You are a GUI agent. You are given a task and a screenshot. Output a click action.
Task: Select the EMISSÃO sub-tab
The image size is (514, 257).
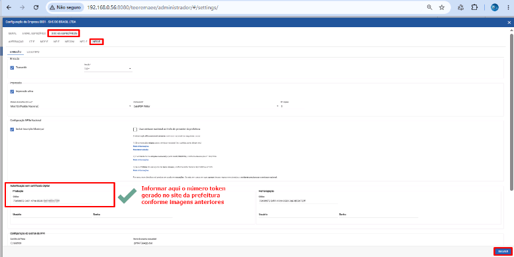click(15, 52)
